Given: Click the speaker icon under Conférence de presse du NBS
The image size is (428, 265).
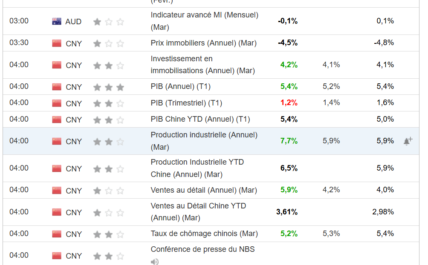Looking at the screenshot, I should click(154, 262).
